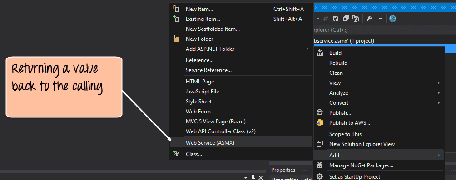Click the Collapse All icon in Solution Explorer toolbar

346,19
